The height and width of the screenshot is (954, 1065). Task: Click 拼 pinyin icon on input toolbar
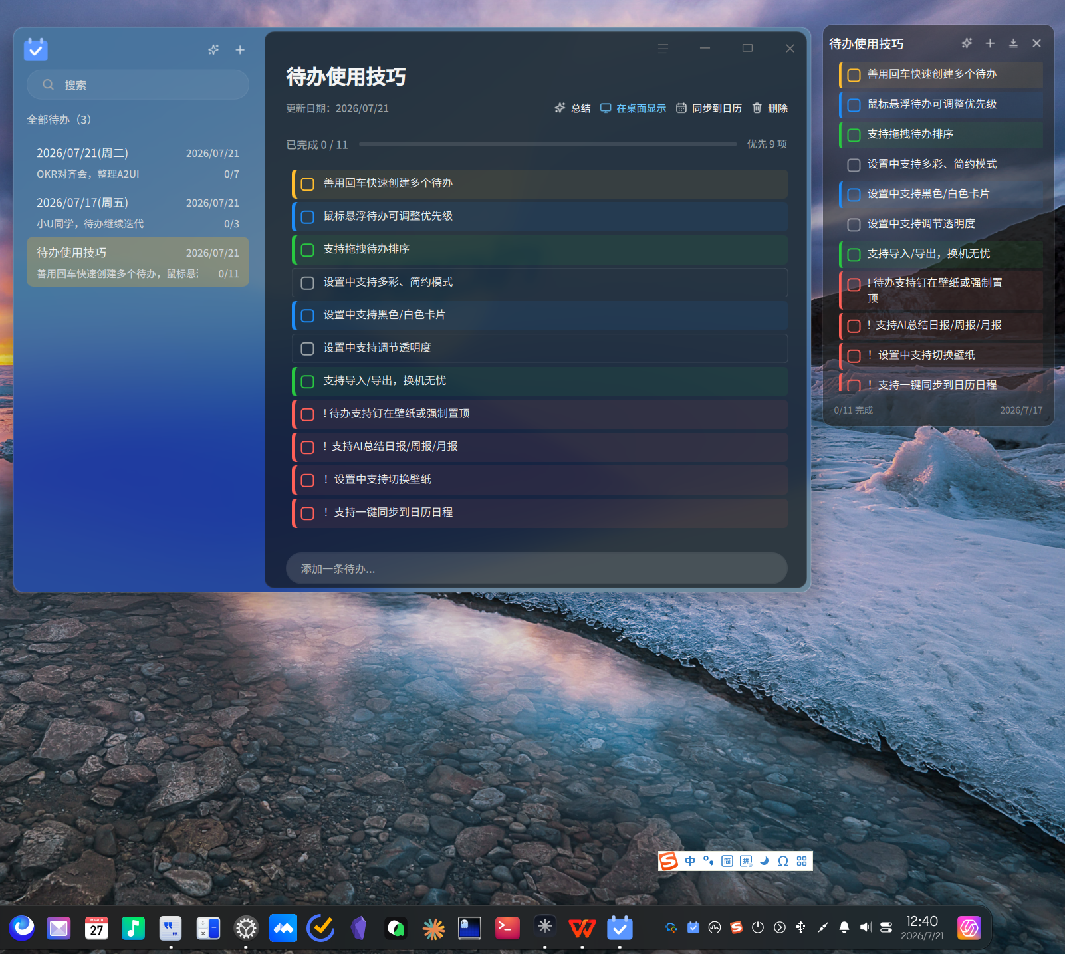[746, 861]
